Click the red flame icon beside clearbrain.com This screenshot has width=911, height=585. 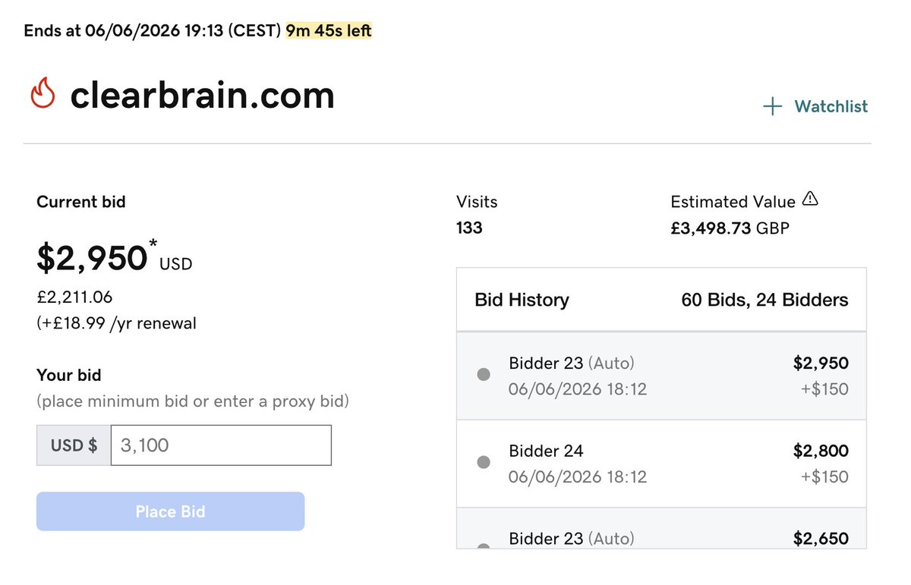[x=43, y=94]
